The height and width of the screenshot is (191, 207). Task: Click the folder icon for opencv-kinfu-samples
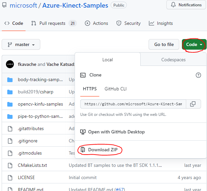(10, 104)
